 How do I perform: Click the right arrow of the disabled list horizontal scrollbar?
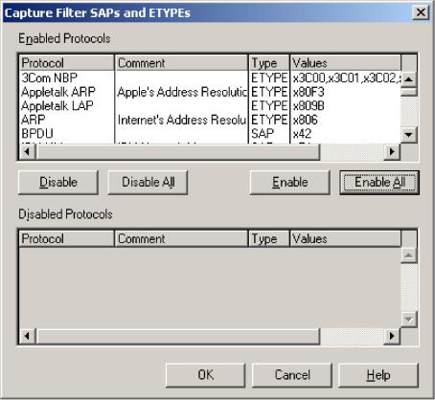click(x=392, y=336)
